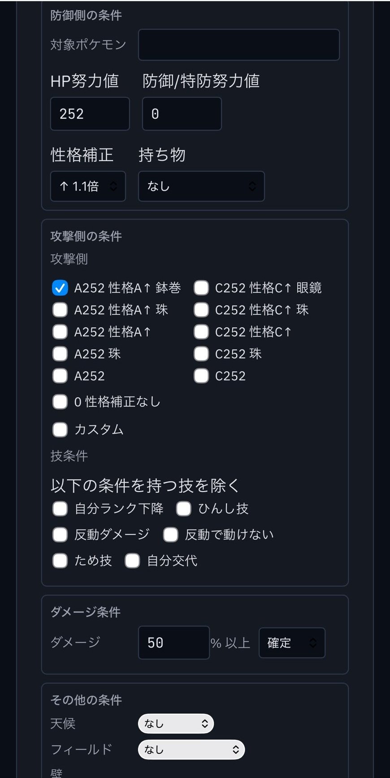The height and width of the screenshot is (778, 390).
Task: Click the ダメージ percentage field showing 50
Action: tap(173, 643)
